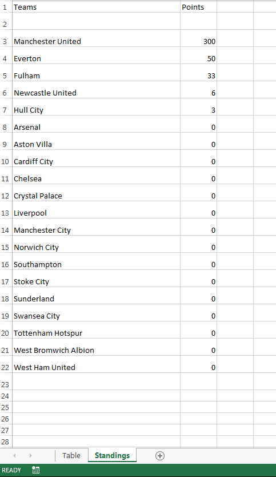Select row header 10
Viewport: 276px width, 477px height.
6,161
